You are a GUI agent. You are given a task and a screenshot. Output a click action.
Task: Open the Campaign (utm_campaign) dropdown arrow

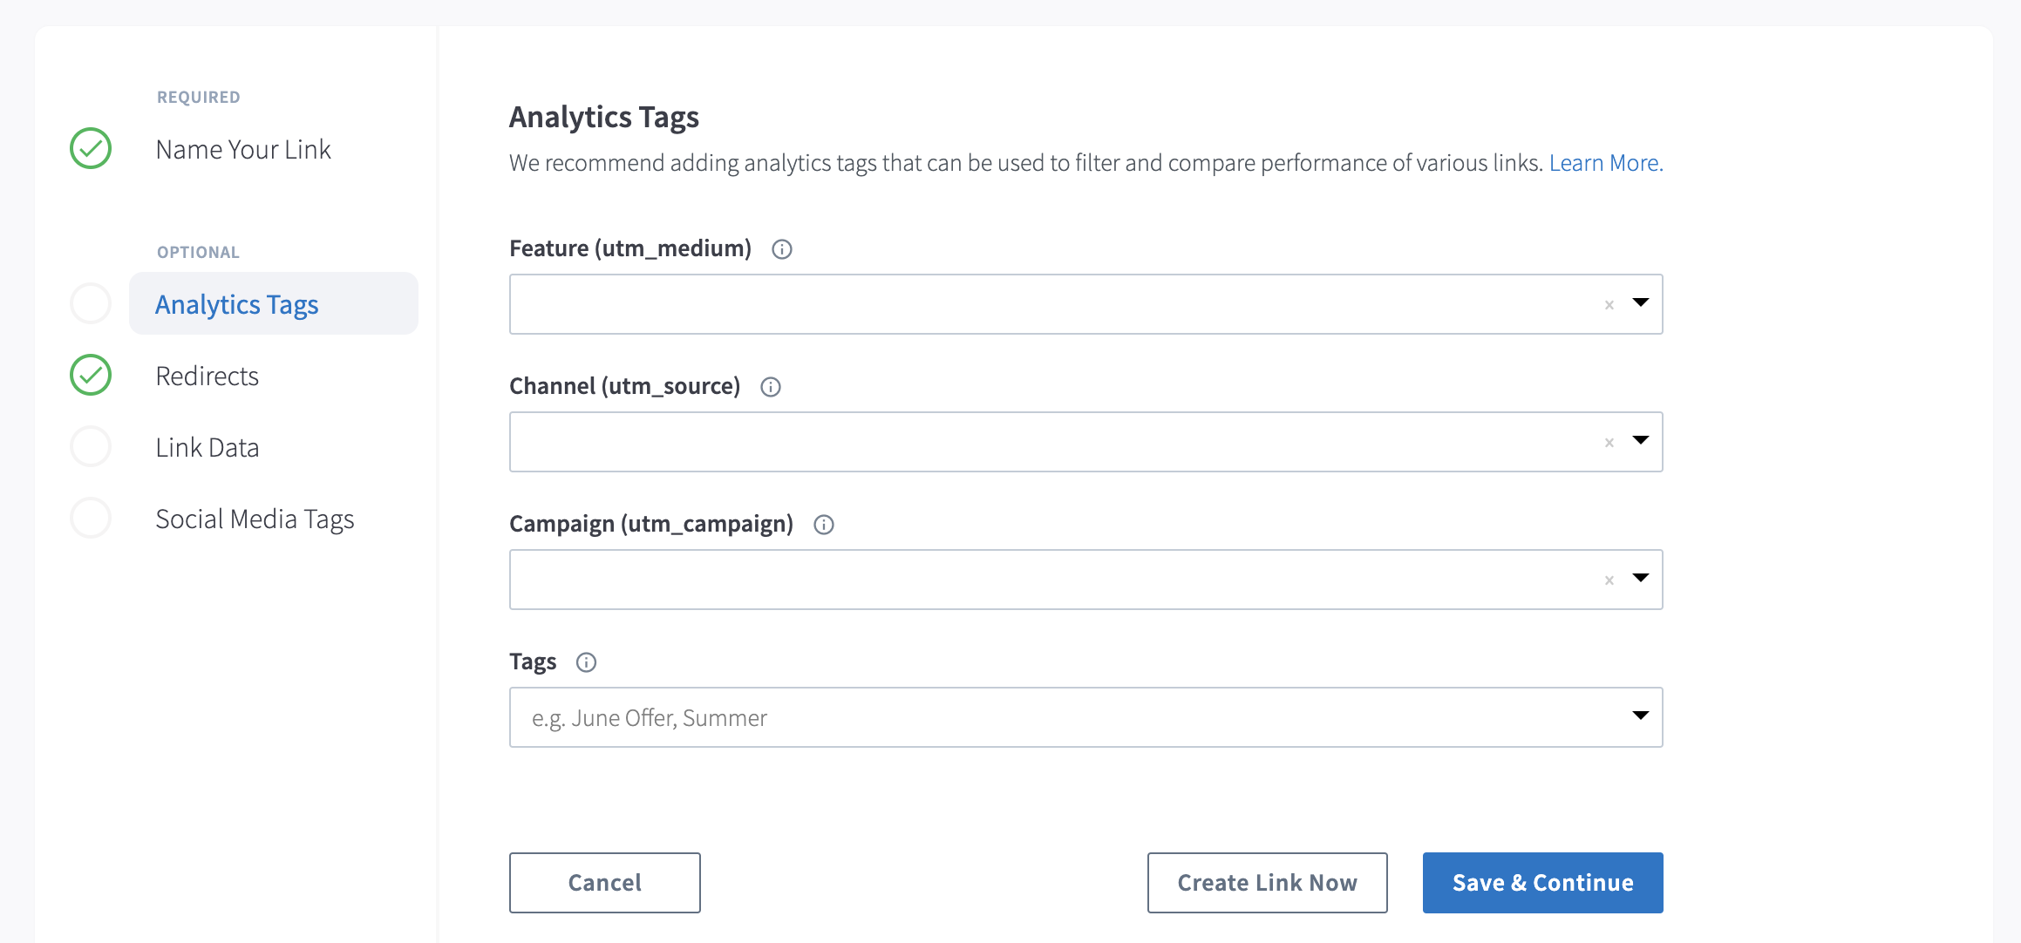point(1641,578)
